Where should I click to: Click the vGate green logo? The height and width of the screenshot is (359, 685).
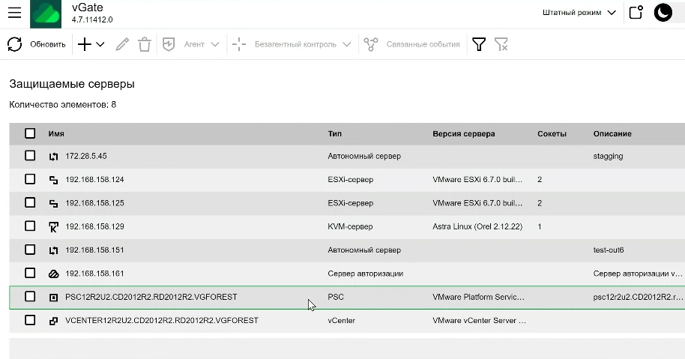pos(46,13)
